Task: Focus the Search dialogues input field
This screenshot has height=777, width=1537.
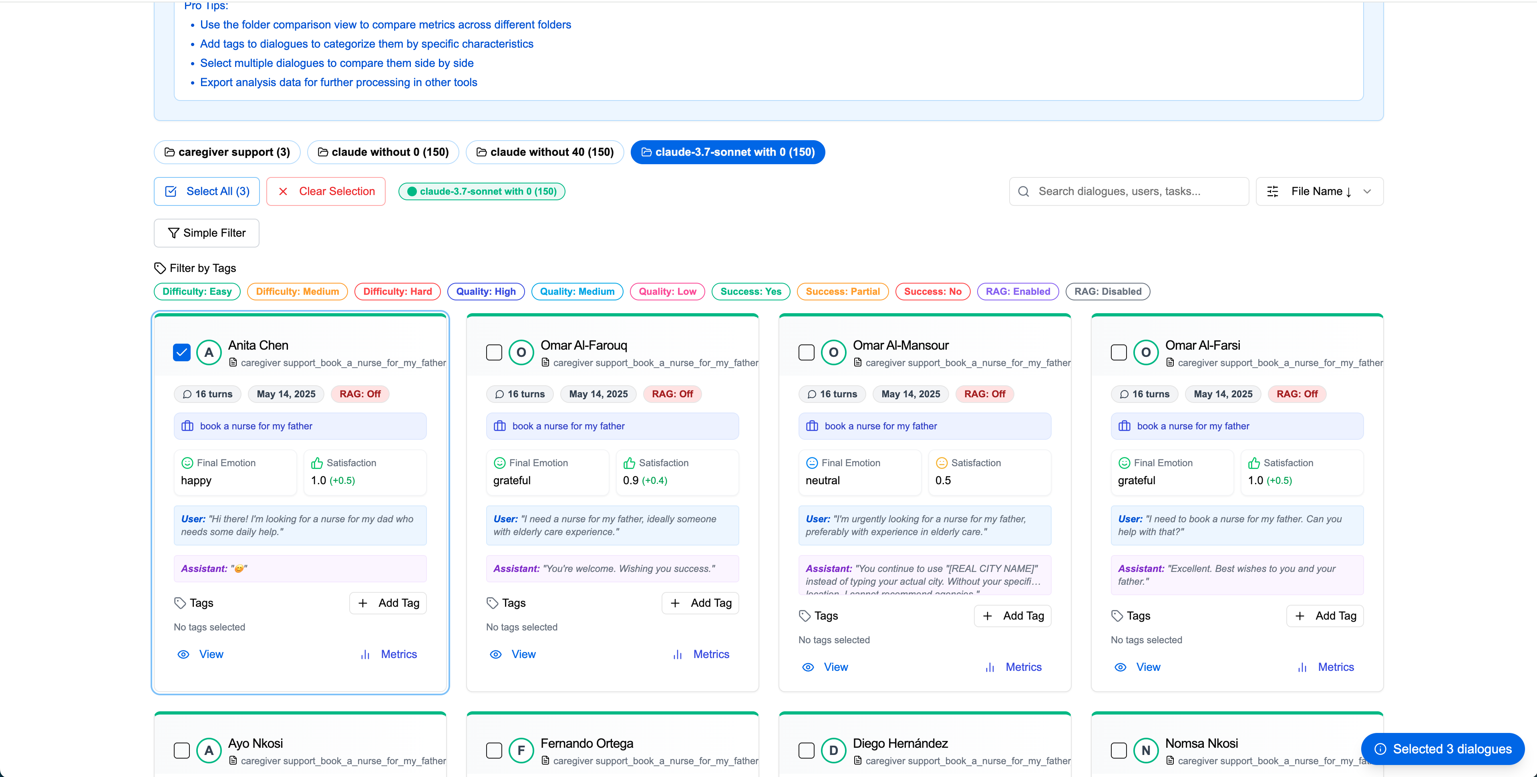Action: point(1128,191)
